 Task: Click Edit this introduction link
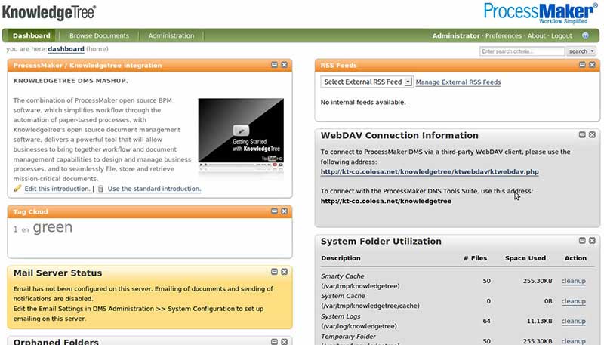coord(57,189)
